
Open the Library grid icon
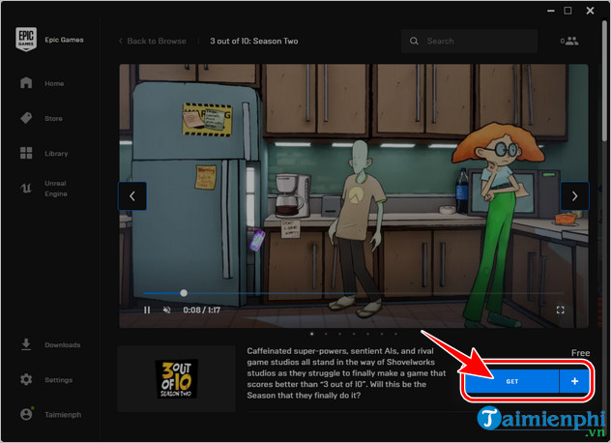(x=26, y=153)
